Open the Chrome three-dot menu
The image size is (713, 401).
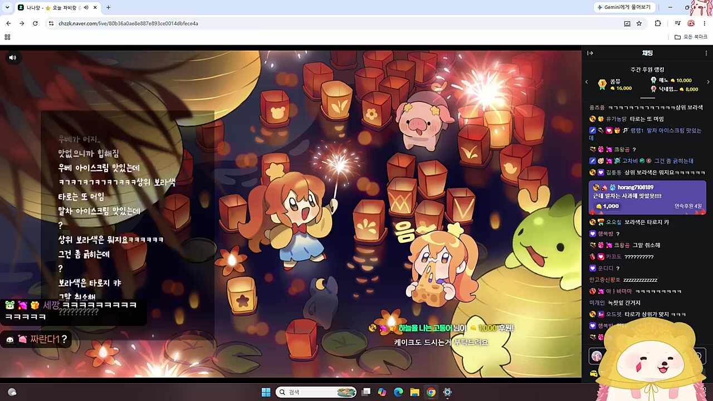tap(705, 23)
